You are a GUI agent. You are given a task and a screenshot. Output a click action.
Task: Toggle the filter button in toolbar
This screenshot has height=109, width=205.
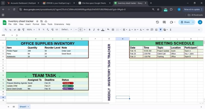pos(161,30)
